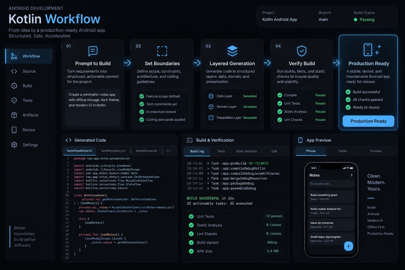405x270 pixels.
Task: Open the Lint tab
Action: pyautogui.click(x=274, y=151)
